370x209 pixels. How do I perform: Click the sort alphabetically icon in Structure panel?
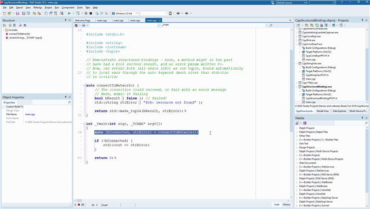(x=4, y=25)
